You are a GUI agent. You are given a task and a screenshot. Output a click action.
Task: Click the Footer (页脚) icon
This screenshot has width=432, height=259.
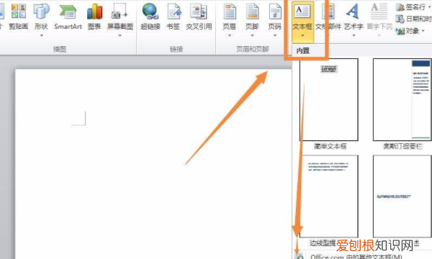click(252, 12)
